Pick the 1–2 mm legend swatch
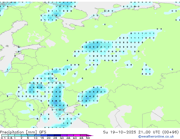 point(18,135)
